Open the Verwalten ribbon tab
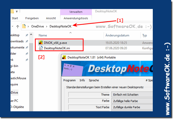This screenshot has height=119, width=173. (x=76, y=12)
